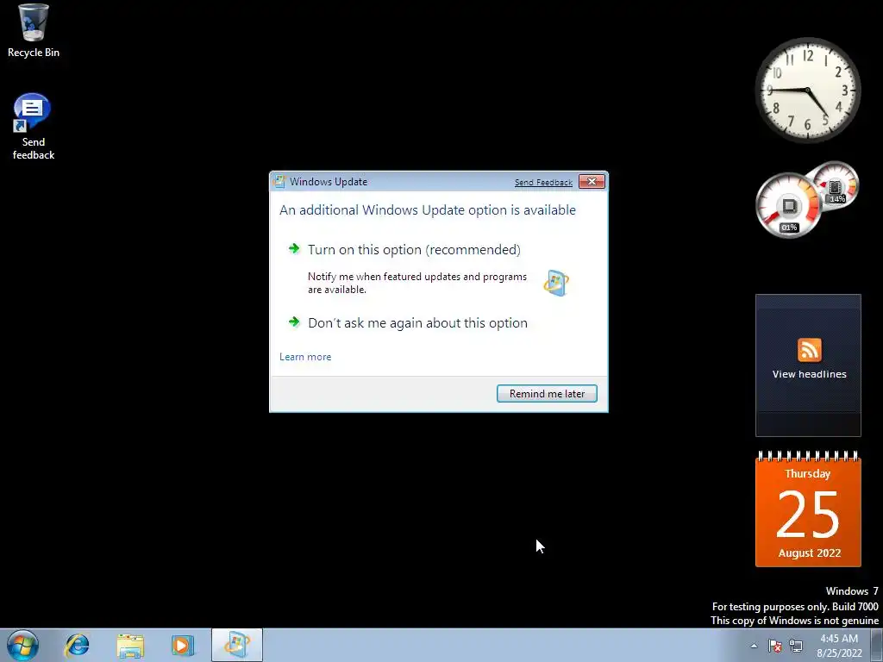Click the RSS feed icon in headlines gadget

(x=809, y=350)
